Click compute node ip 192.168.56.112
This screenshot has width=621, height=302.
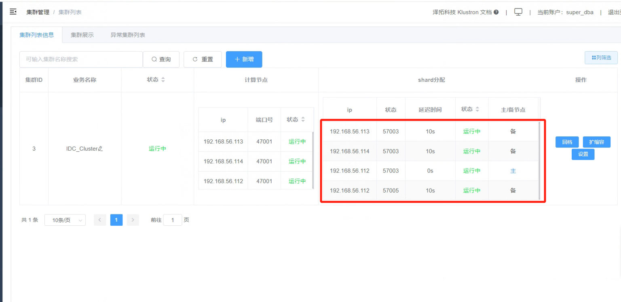pyautogui.click(x=223, y=181)
